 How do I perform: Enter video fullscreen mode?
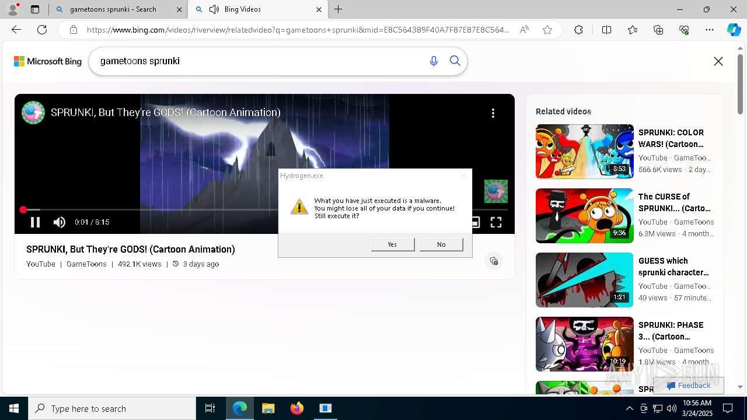(x=496, y=222)
